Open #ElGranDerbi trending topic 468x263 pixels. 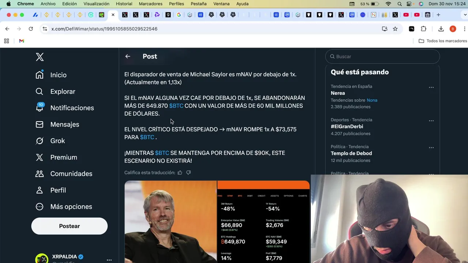(x=347, y=126)
